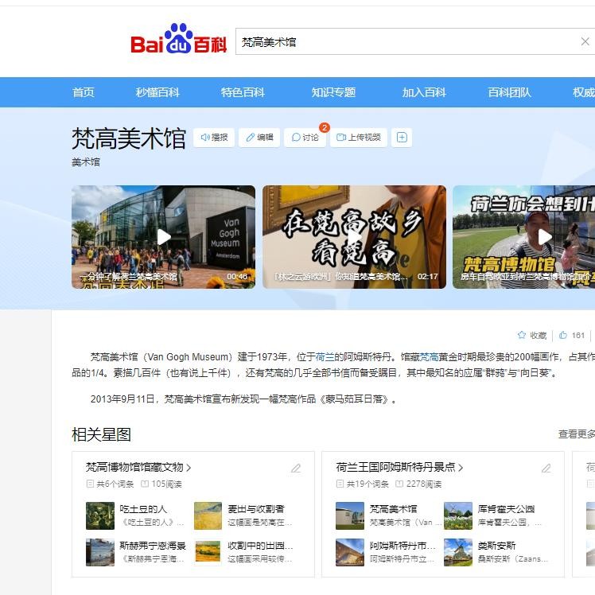Image resolution: width=595 pixels, height=595 pixels.
Task: Expand the 梵高博物馆馆藏文物 chevron title
Action: 138,468
